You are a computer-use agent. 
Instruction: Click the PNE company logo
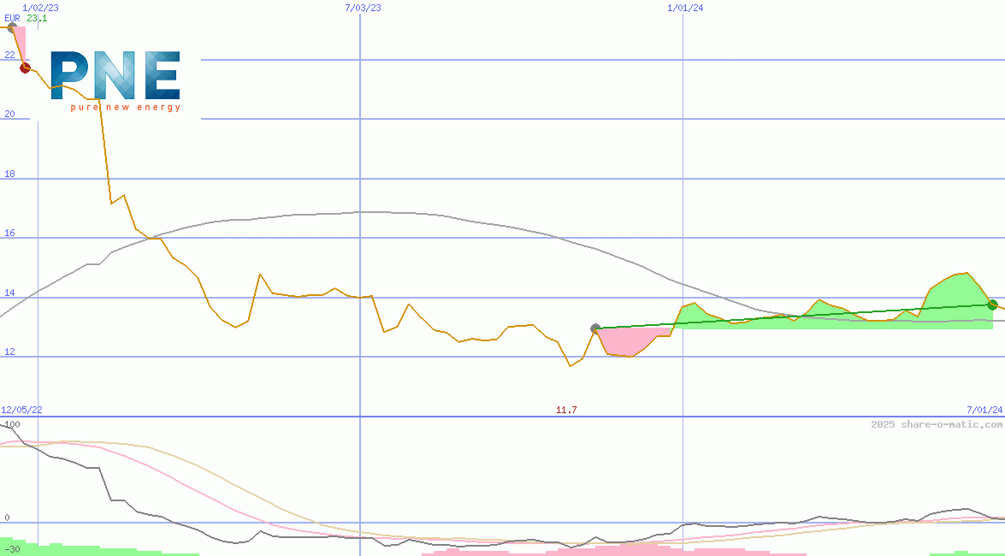click(114, 77)
